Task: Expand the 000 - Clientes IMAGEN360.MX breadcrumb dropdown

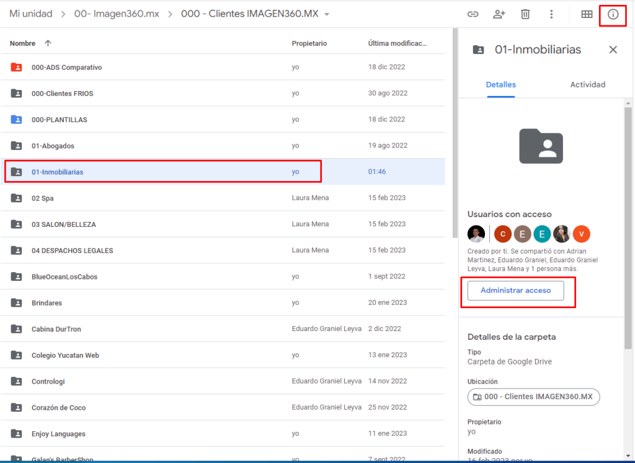Action: pyautogui.click(x=327, y=14)
